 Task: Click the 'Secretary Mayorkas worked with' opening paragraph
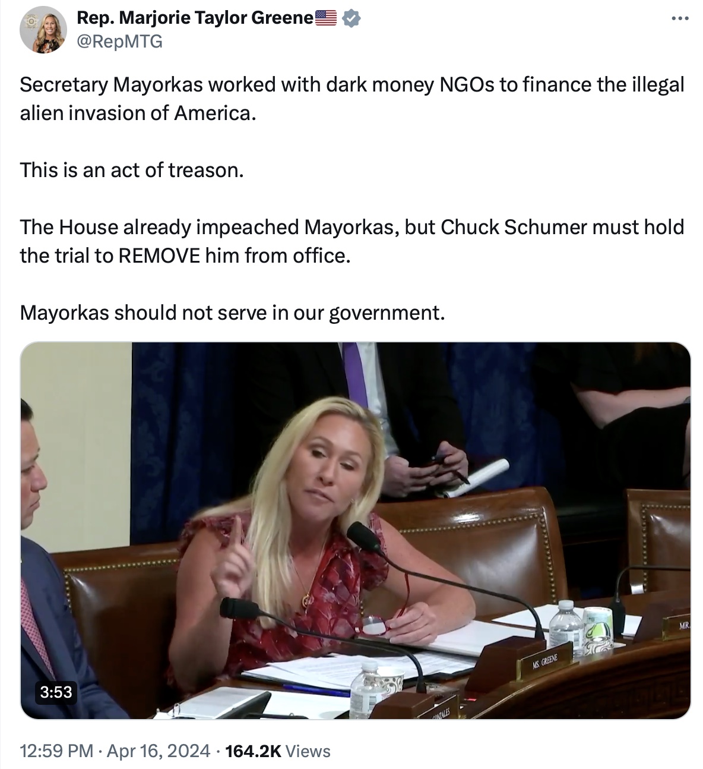click(352, 99)
